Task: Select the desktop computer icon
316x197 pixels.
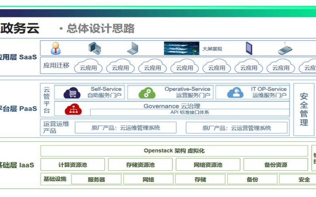Action: pyautogui.click(x=94, y=48)
